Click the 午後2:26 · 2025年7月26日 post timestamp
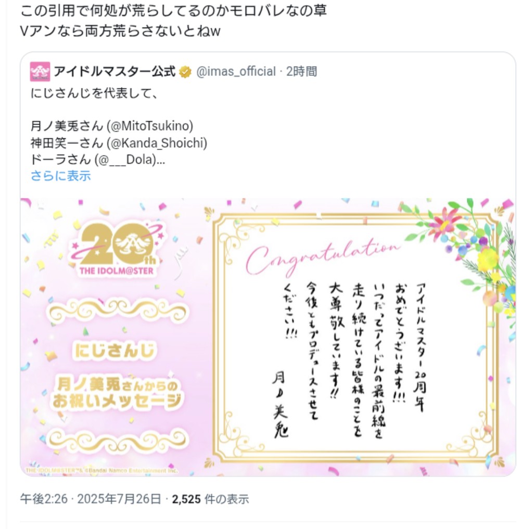This screenshot has height=529, width=522. tap(91, 499)
